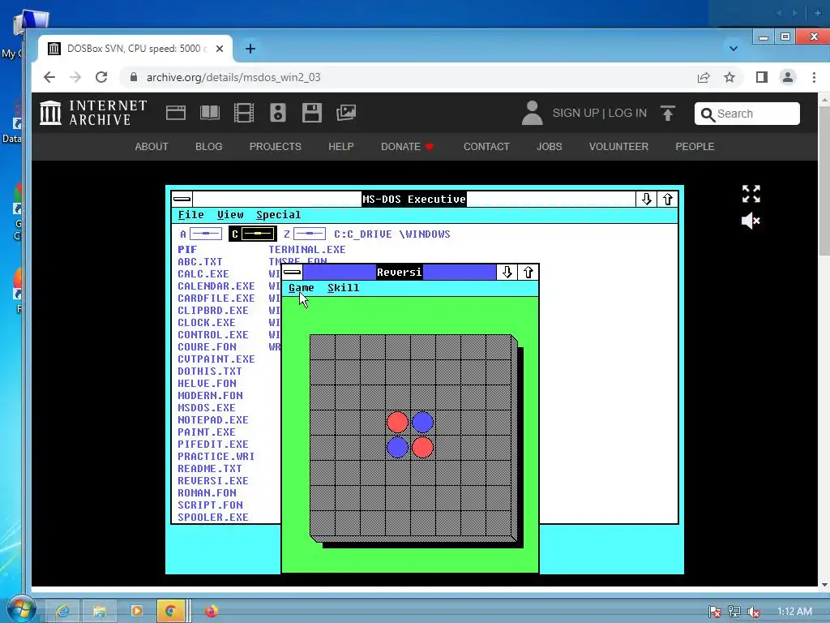Click SIGN UP link
830x623 pixels.
point(575,114)
